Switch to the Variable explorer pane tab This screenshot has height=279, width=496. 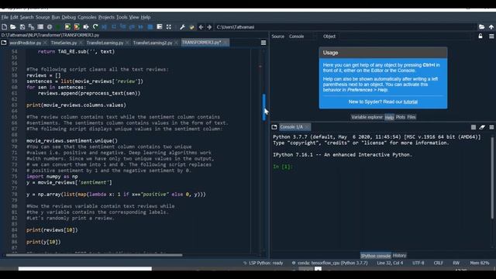pyautogui.click(x=367, y=117)
